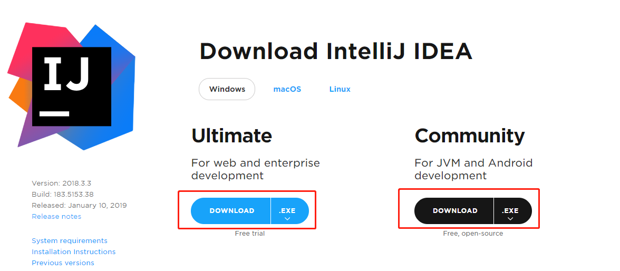This screenshot has height=271, width=620.
Task: Switch to the macOS tab
Action: (287, 89)
